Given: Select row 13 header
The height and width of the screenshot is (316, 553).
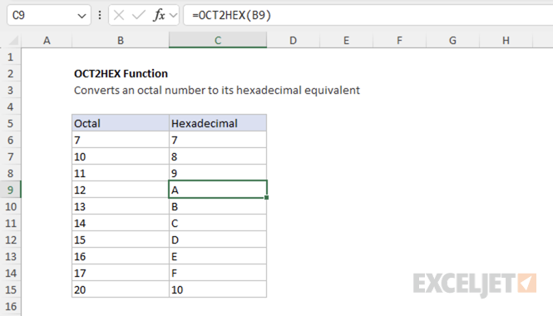Looking at the screenshot, I should 11,256.
